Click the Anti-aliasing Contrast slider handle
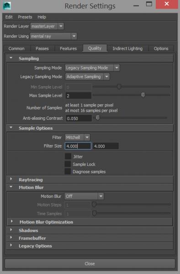This screenshot has width=180, height=274. [98, 118]
